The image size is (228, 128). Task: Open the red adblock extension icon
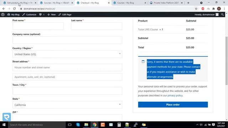click(203, 9)
